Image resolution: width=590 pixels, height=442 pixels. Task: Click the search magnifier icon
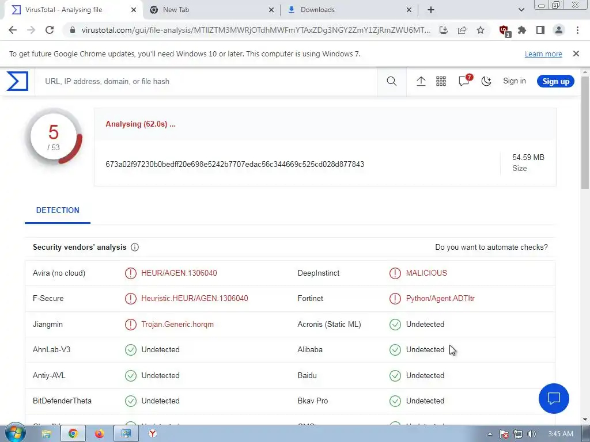click(x=391, y=81)
